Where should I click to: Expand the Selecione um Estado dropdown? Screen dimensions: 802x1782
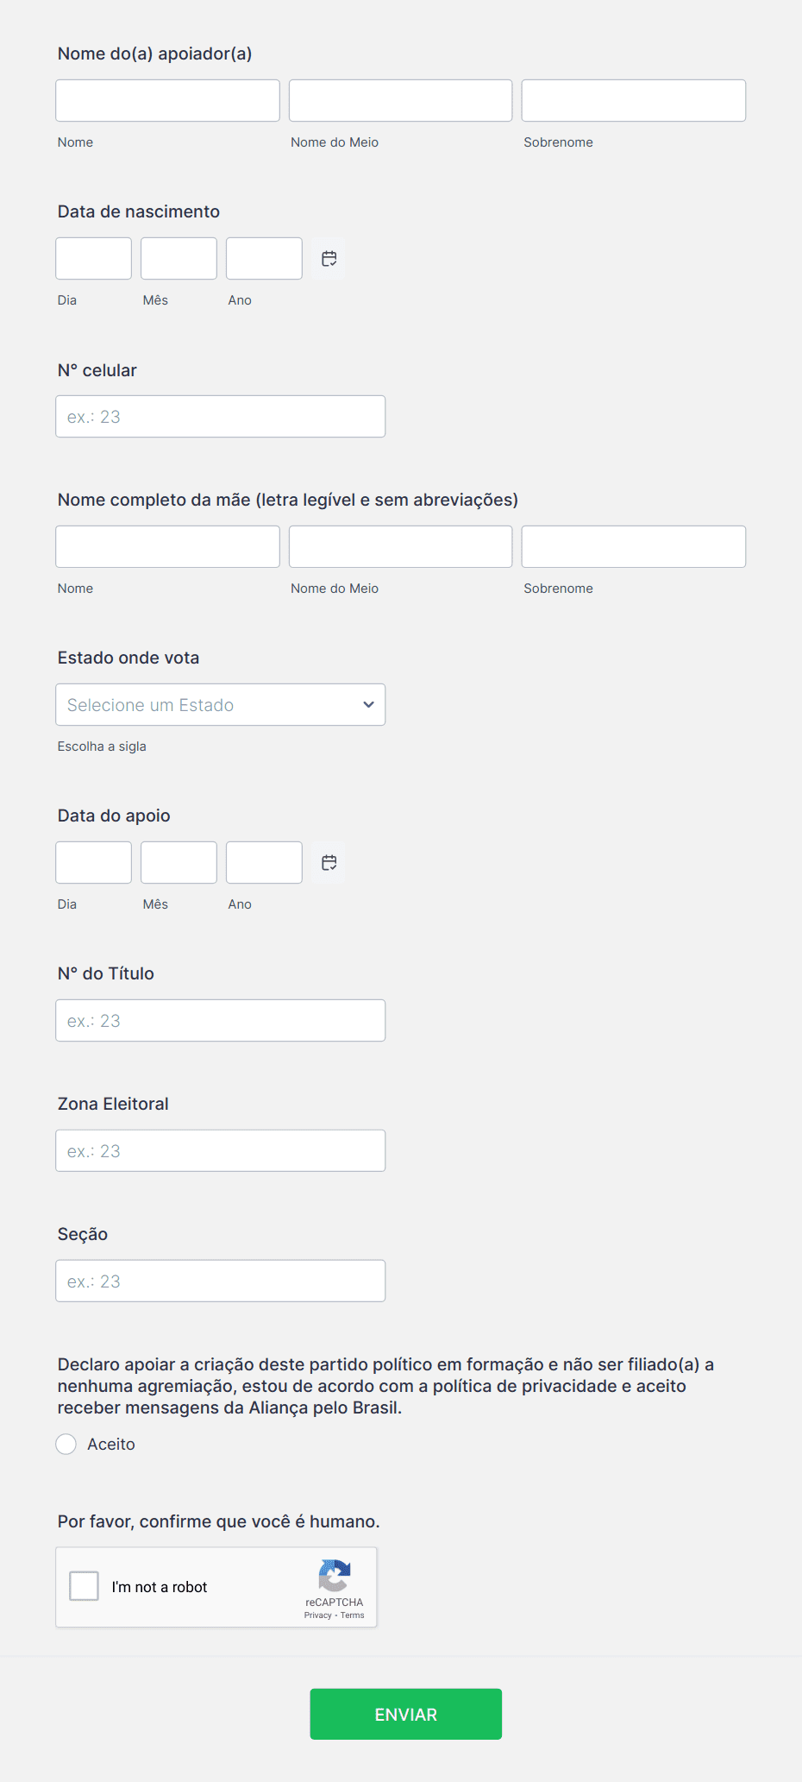click(221, 705)
